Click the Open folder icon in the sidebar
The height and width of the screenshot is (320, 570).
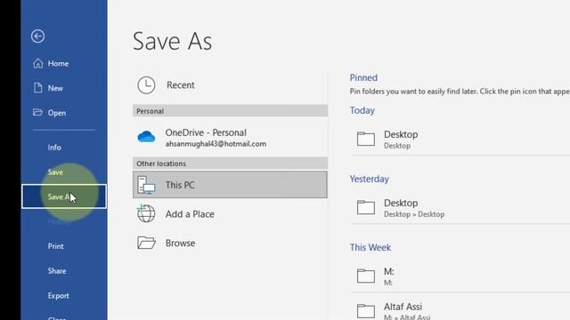coord(37,112)
